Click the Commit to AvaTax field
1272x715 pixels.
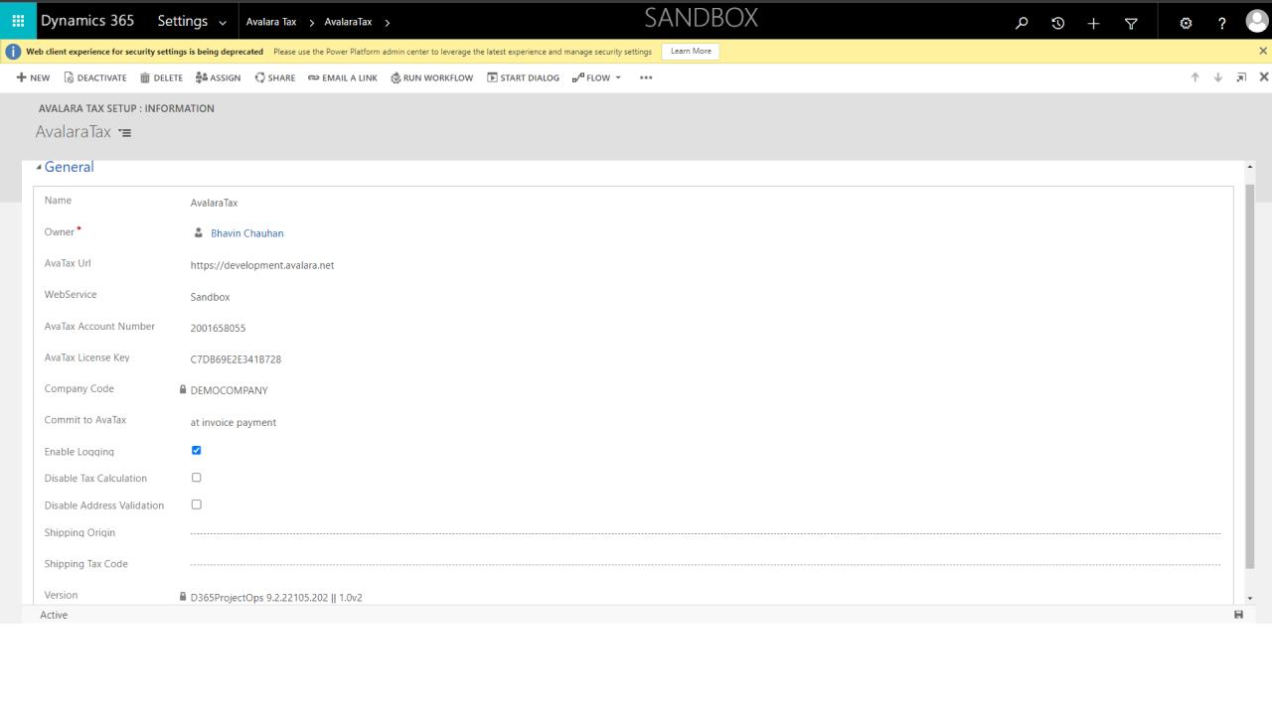point(234,422)
